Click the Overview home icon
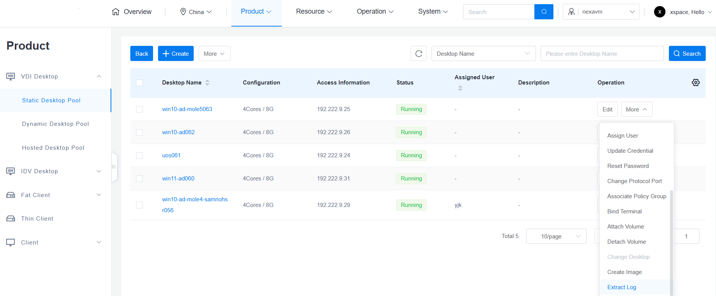This screenshot has height=296, width=716. (x=116, y=12)
